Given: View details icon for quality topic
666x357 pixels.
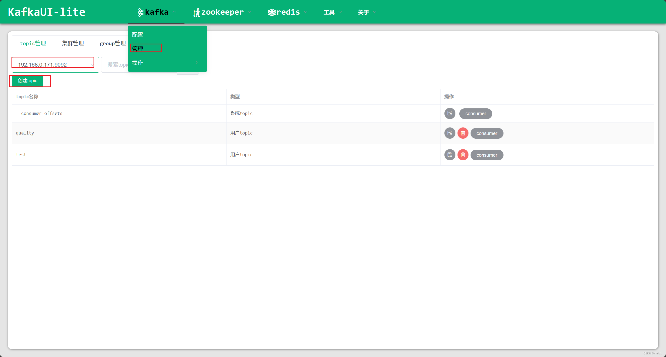Looking at the screenshot, I should (450, 133).
